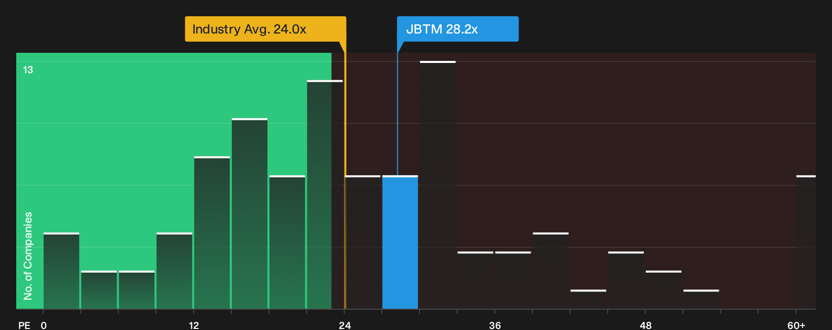The height and width of the screenshot is (330, 832).
Task: Click the Industry Avg. 24.0x label
Action: point(265,29)
